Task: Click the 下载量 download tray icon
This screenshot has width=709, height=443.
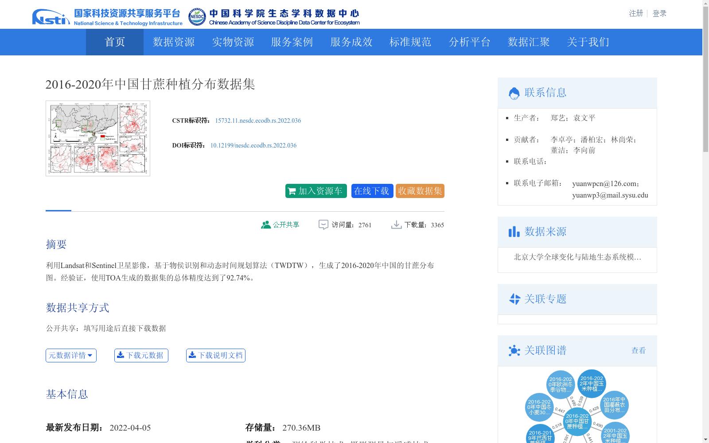Action: (396, 225)
